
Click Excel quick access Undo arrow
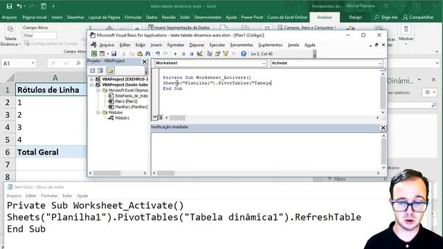[x=19, y=6]
